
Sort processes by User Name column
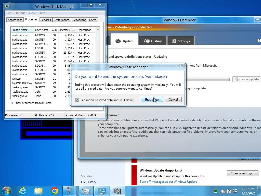point(42,30)
